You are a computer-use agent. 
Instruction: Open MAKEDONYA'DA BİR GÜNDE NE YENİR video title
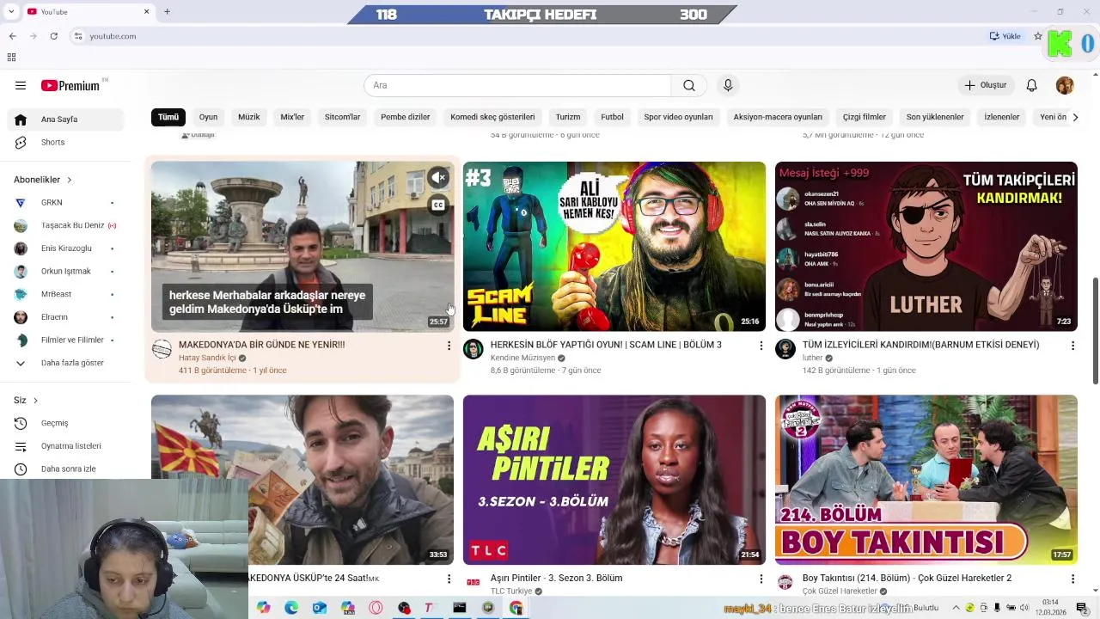coord(261,345)
